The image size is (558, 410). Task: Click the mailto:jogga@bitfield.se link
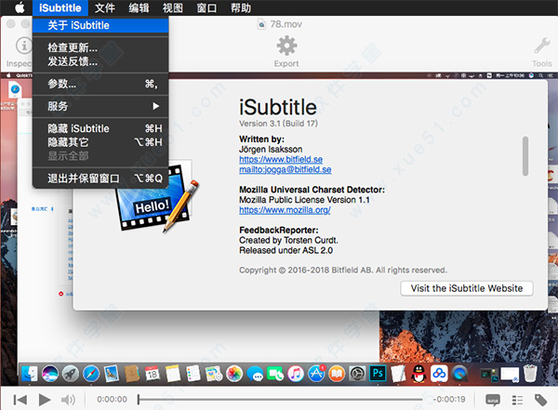point(286,169)
